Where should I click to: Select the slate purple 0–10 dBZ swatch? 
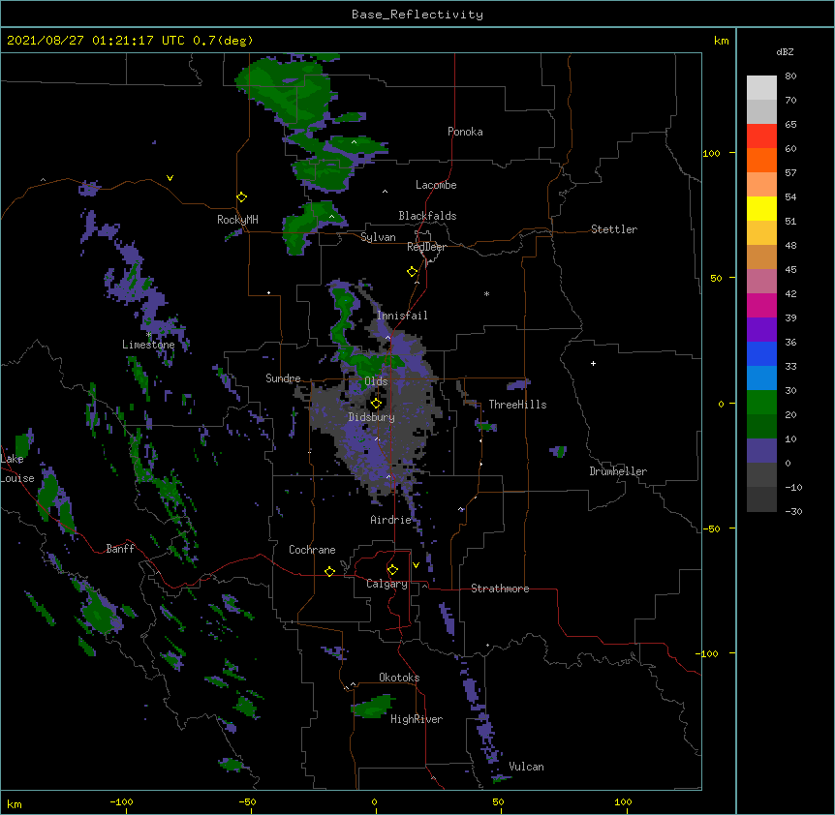(x=761, y=451)
